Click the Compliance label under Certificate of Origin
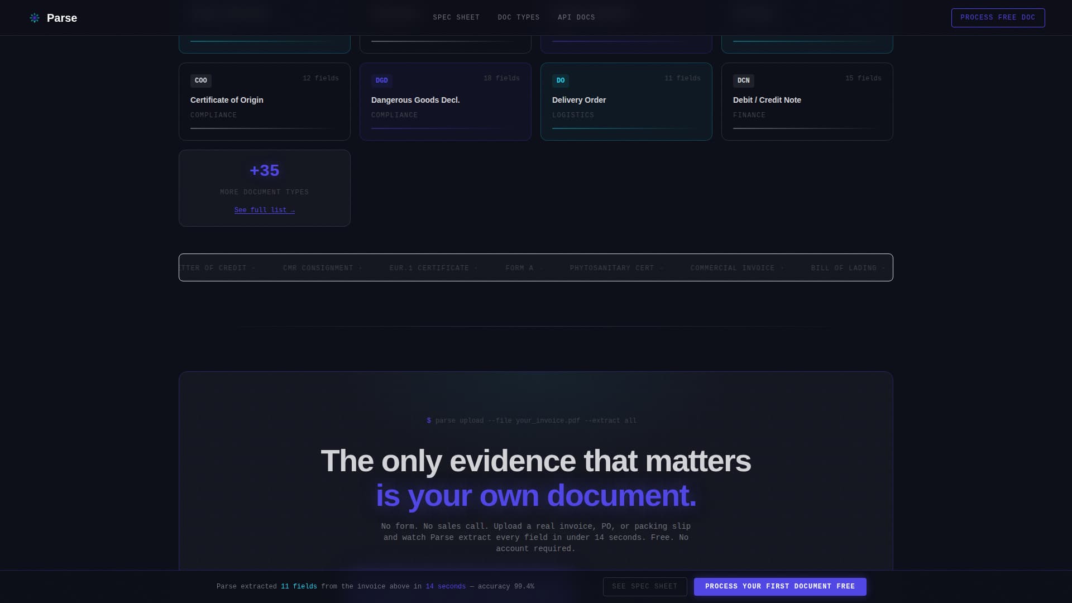The width and height of the screenshot is (1072, 603). tap(214, 115)
